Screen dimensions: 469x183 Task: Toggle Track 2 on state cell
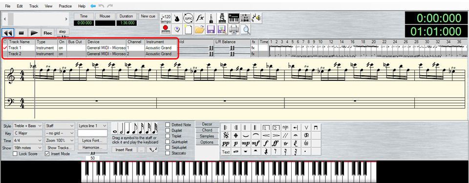62,54
